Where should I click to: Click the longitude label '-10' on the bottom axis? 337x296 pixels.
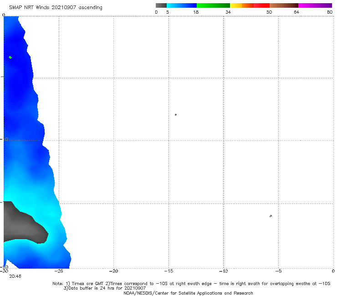coord(223,271)
